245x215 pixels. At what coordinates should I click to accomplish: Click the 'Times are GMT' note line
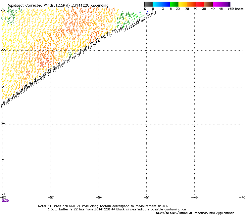point(103,206)
